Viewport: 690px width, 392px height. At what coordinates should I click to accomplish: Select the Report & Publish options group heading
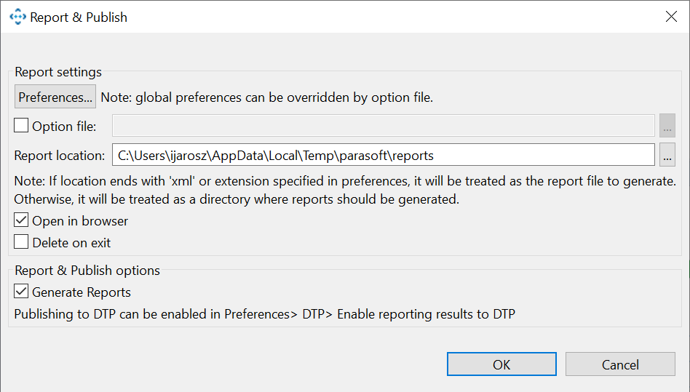[x=87, y=271]
